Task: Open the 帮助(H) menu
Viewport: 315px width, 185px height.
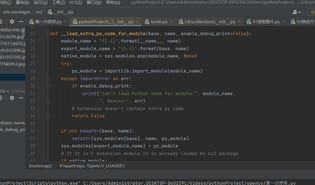Action: tap(113, 2)
